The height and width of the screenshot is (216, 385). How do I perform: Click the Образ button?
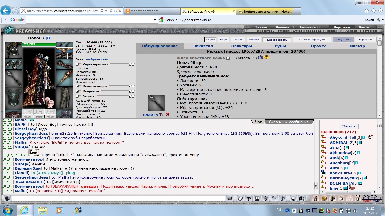click(210, 40)
